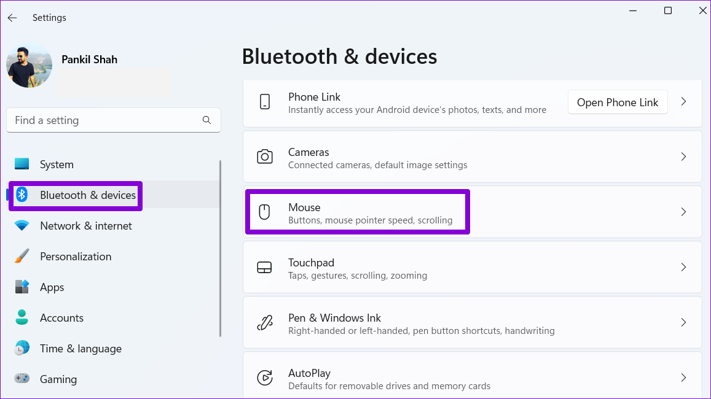Click the Pen & Windows Ink icon
Image resolution: width=711 pixels, height=399 pixels.
point(265,322)
